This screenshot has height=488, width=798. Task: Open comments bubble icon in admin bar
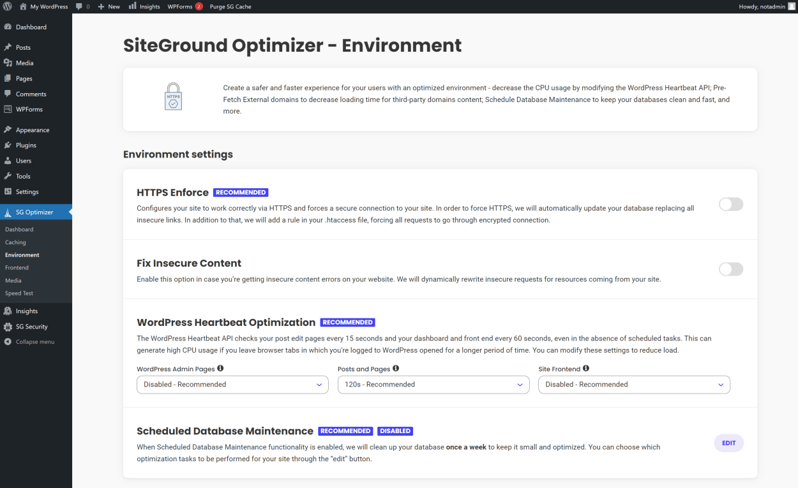(79, 6)
